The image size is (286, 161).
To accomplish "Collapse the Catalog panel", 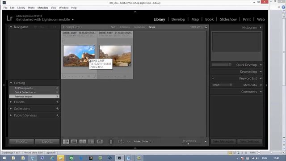I will pos(11,83).
